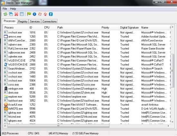Click the red X terminate process icon
Viewport: 177px width, 136px height.
point(16,14)
